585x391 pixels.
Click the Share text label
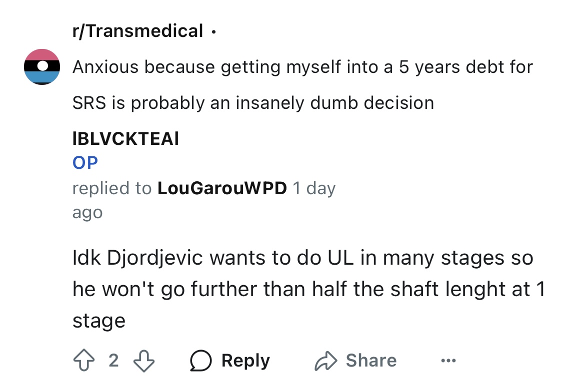point(371,361)
